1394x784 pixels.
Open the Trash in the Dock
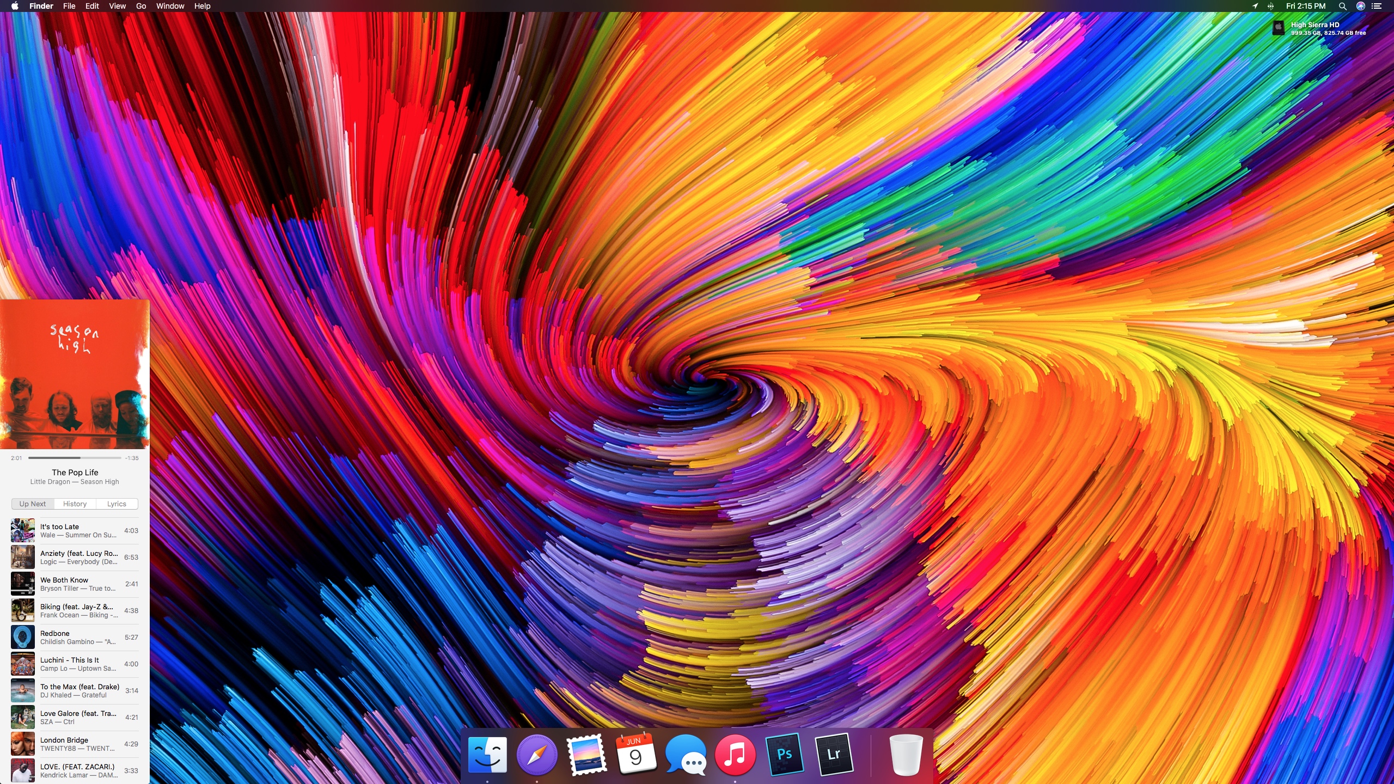tap(906, 755)
